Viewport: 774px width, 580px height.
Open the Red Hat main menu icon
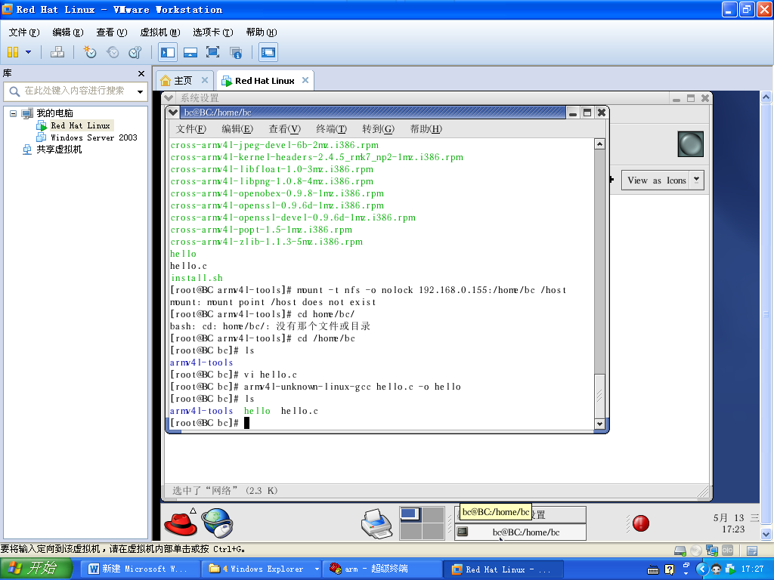pos(180,523)
